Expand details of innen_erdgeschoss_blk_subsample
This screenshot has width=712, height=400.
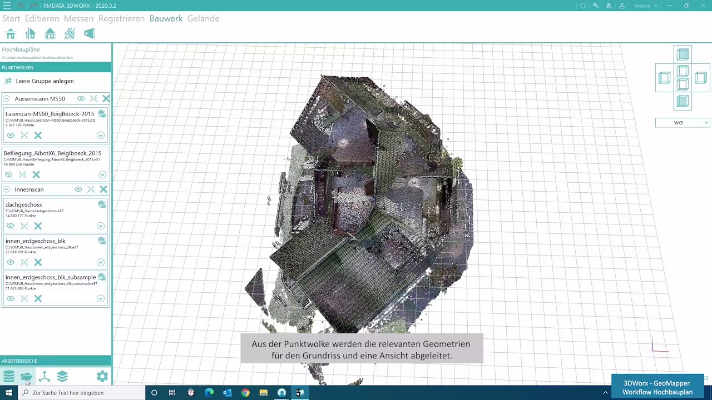[101, 298]
